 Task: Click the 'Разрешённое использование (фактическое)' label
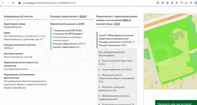pyautogui.click(x=19, y=76)
